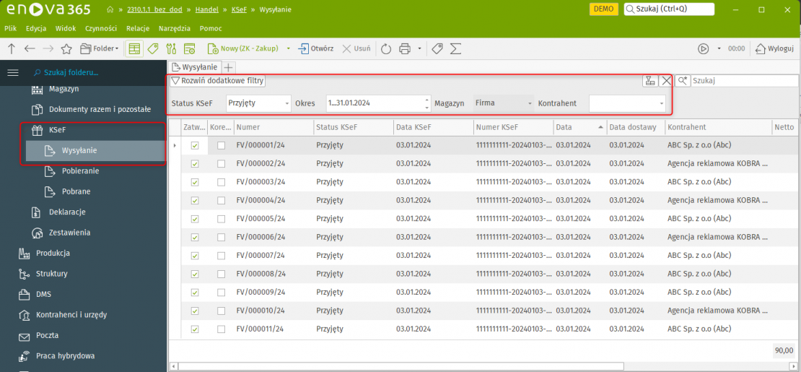Open the Status KSeF dropdown
The width and height of the screenshot is (801, 372).
click(286, 103)
